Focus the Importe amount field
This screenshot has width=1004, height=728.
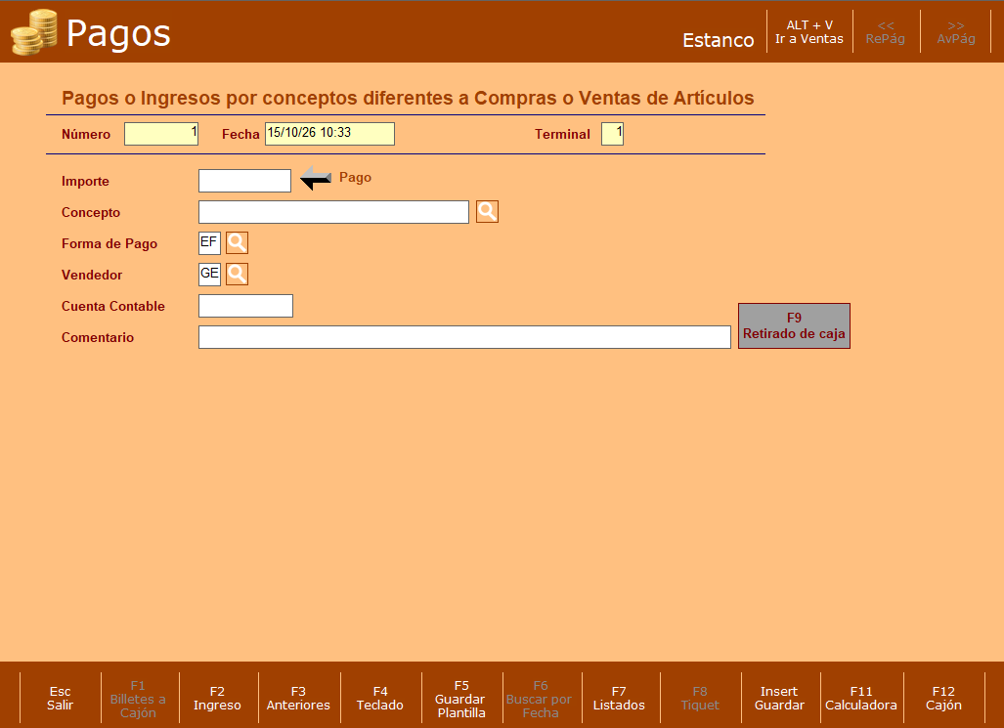[244, 181]
